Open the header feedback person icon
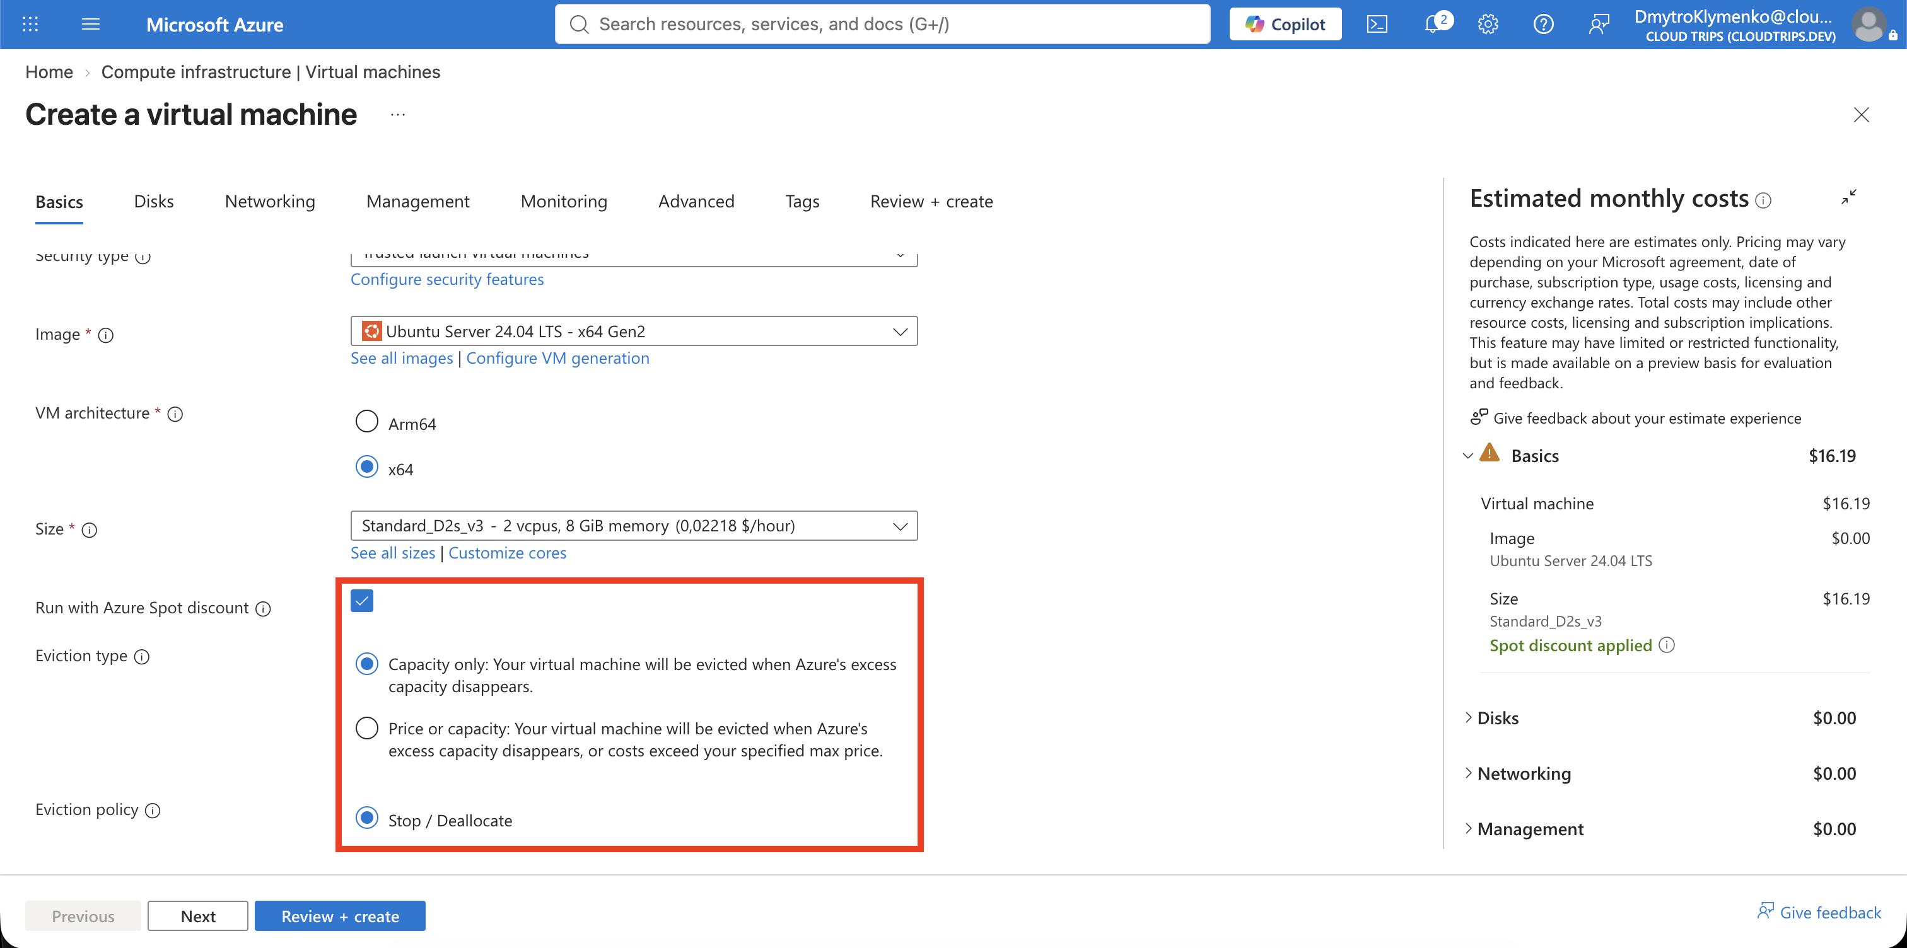This screenshot has height=948, width=1907. pyautogui.click(x=1599, y=25)
